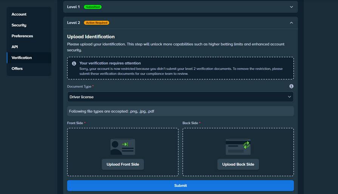
Task: Click the green Submitted badge
Action: coord(93,7)
